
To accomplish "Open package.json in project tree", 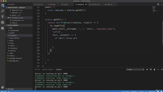I will 19,61.
